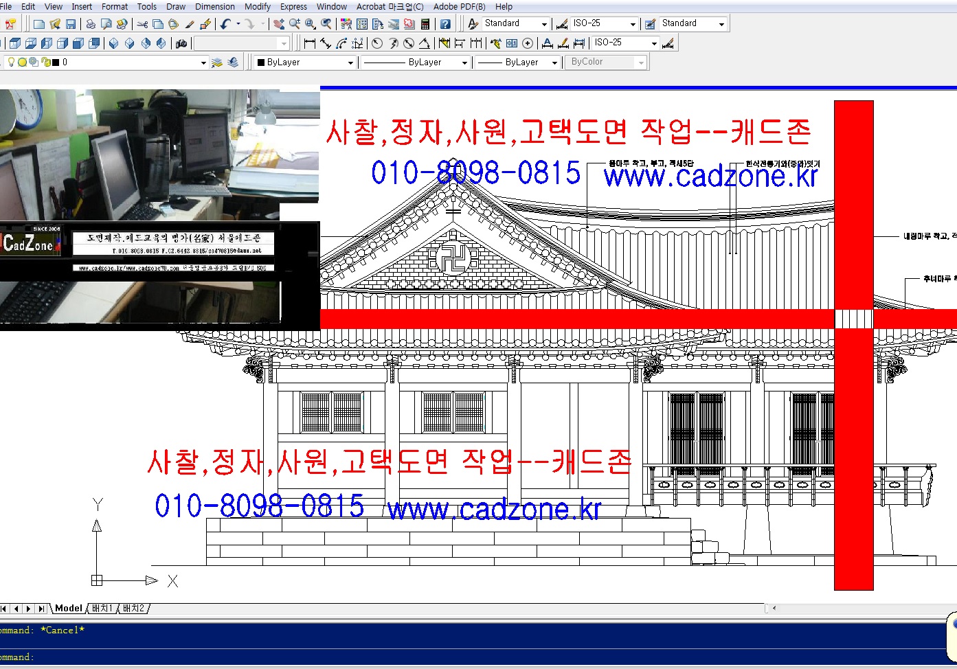Jump to last layout tab arrow
This screenshot has height=669, width=957.
41,609
